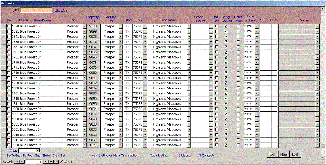Click the Del button
Screen dimensions: 326x165
point(272,155)
